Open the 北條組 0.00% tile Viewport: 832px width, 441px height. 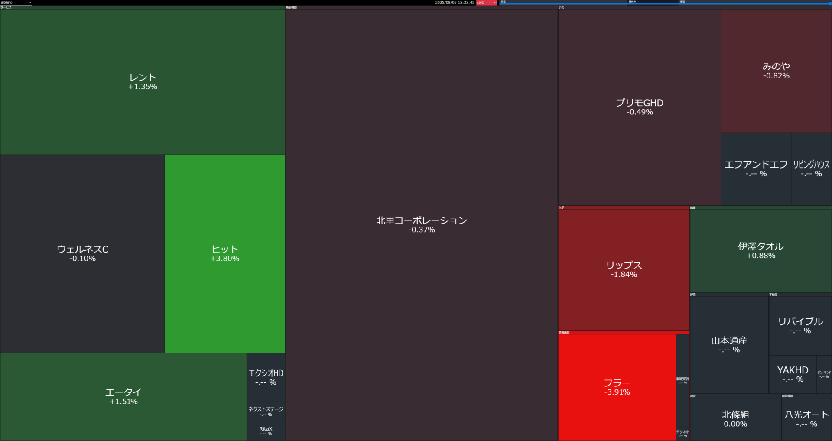click(x=735, y=419)
